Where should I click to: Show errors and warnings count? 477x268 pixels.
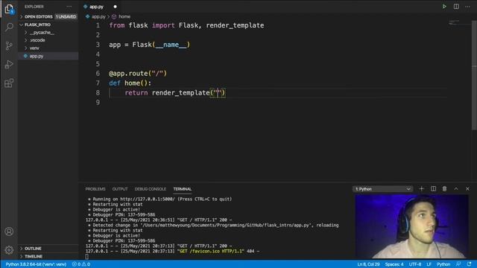[81, 264]
